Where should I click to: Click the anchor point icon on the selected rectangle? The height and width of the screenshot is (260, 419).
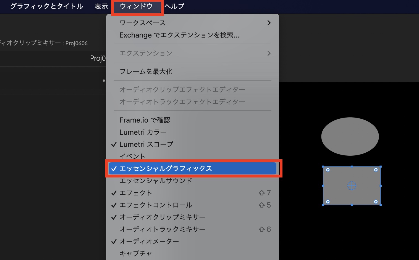[x=351, y=186]
